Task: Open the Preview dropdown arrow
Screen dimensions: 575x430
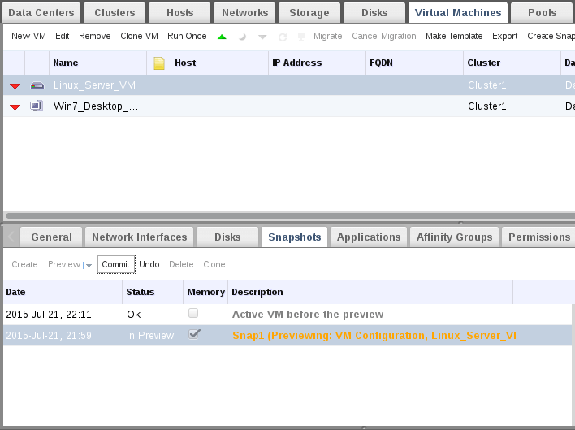Action: (x=89, y=265)
